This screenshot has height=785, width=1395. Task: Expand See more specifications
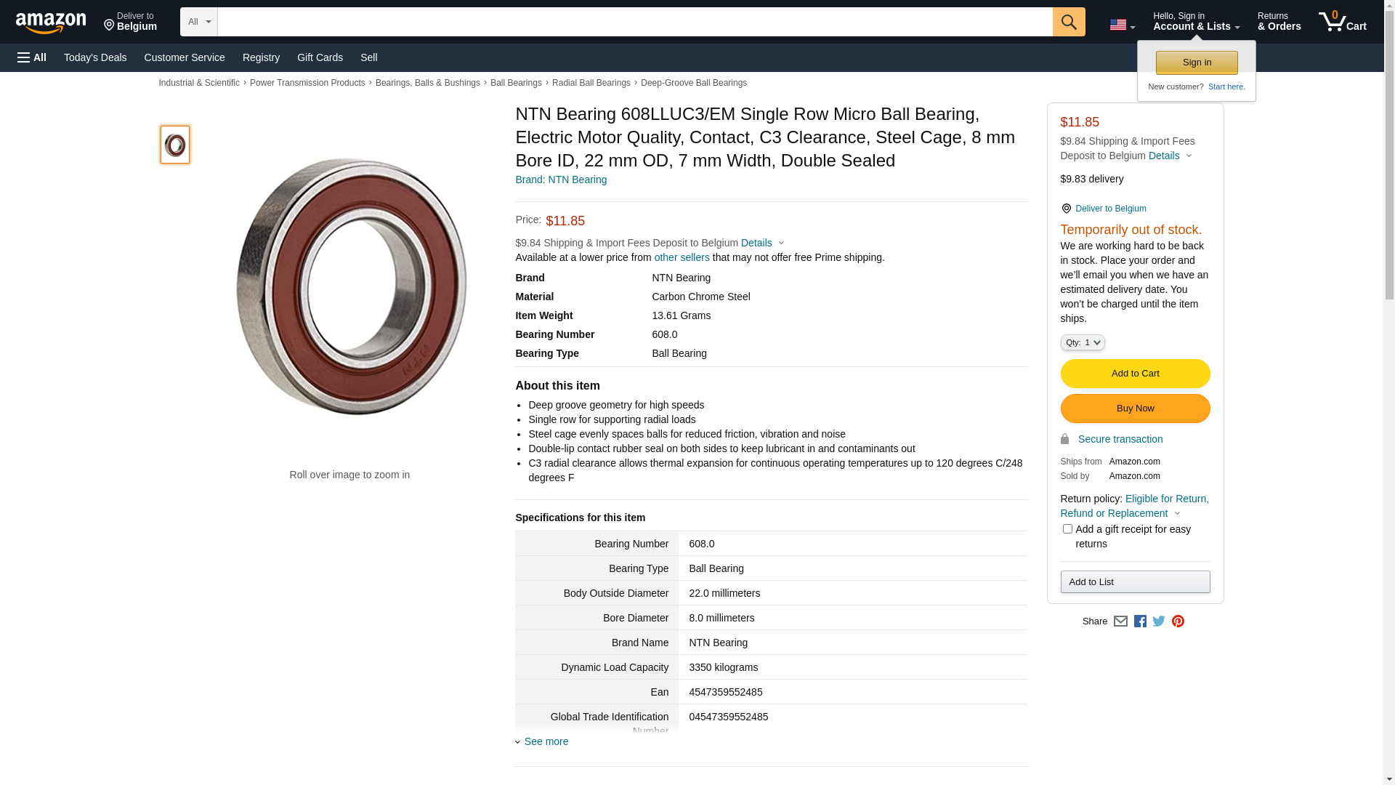pyautogui.click(x=546, y=741)
